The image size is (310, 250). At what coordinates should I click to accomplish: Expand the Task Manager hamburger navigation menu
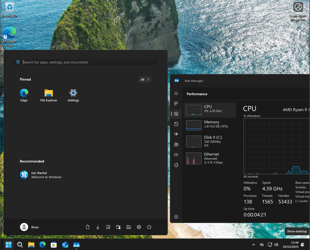point(176,94)
